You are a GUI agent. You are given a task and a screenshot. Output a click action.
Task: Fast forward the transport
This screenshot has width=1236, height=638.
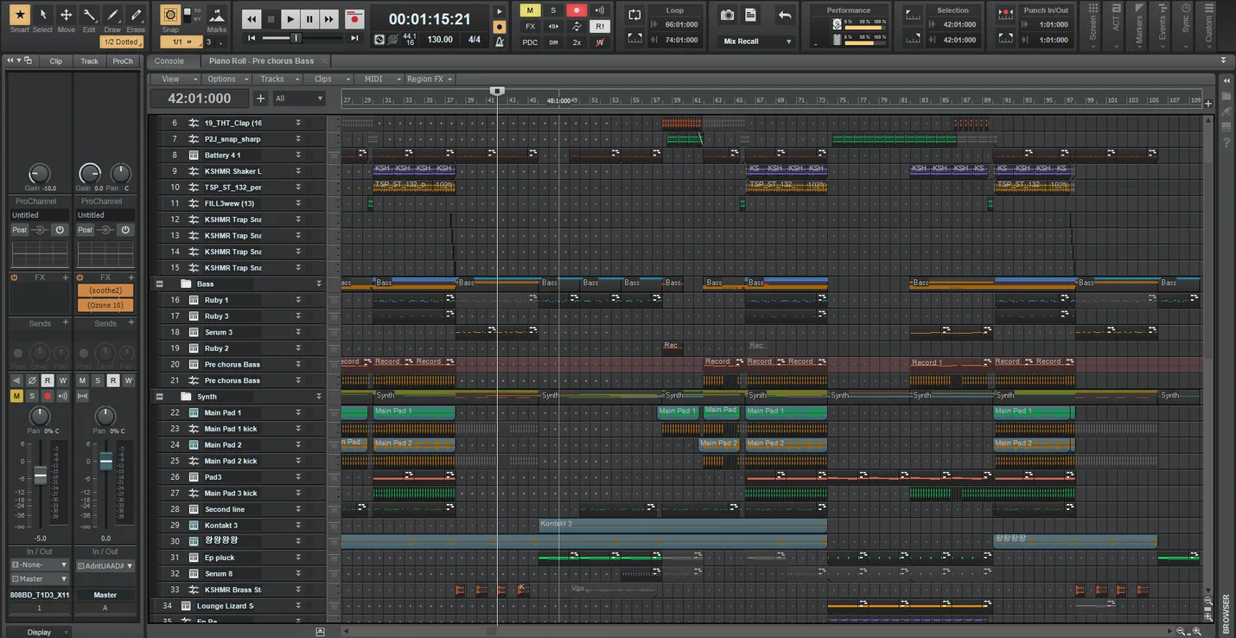(328, 18)
